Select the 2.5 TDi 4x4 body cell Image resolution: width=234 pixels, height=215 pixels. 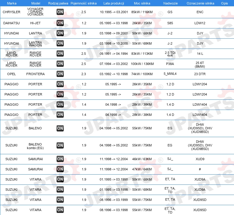coord(170,54)
